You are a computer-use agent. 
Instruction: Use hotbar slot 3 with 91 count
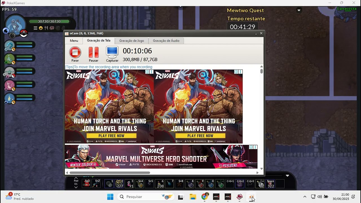coord(129,184)
